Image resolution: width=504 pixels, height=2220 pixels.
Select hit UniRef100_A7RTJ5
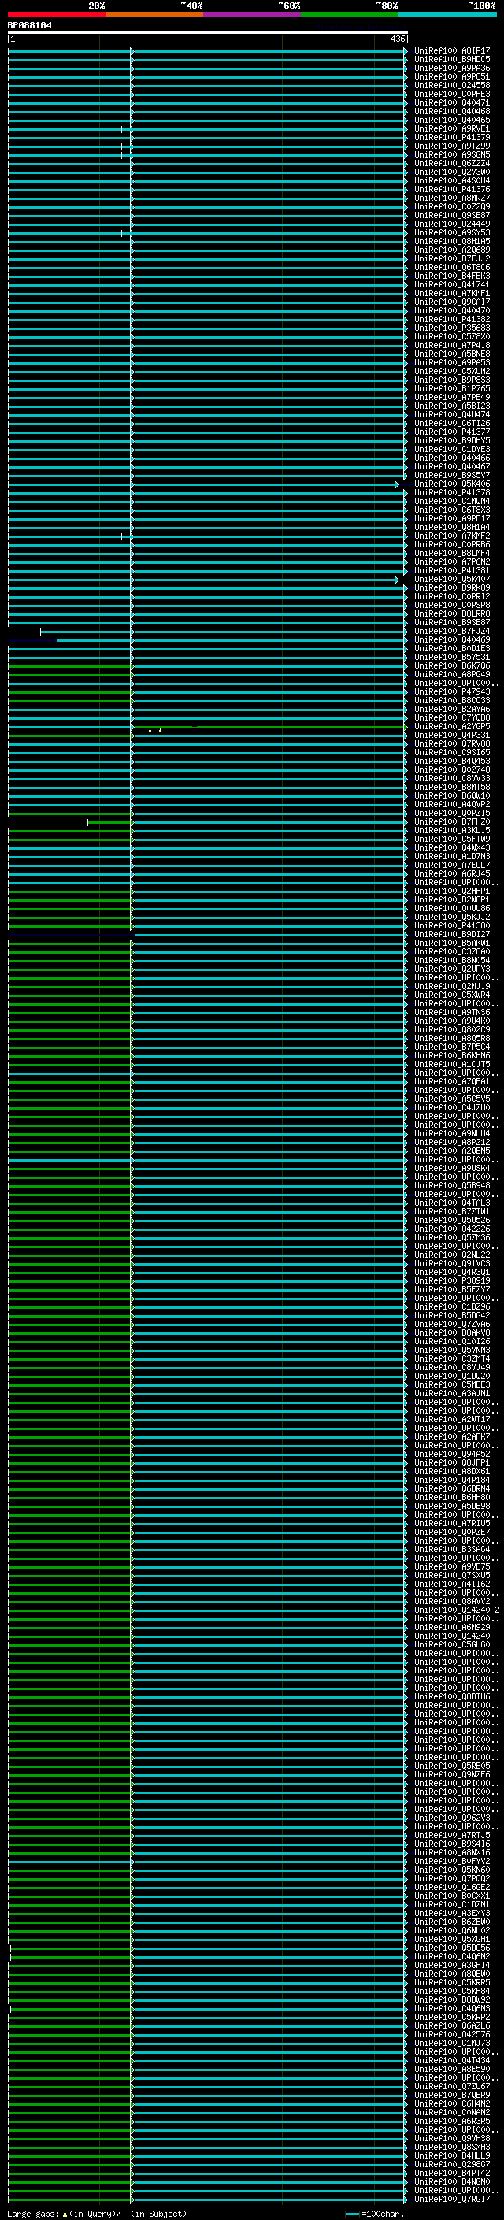pos(451,1835)
